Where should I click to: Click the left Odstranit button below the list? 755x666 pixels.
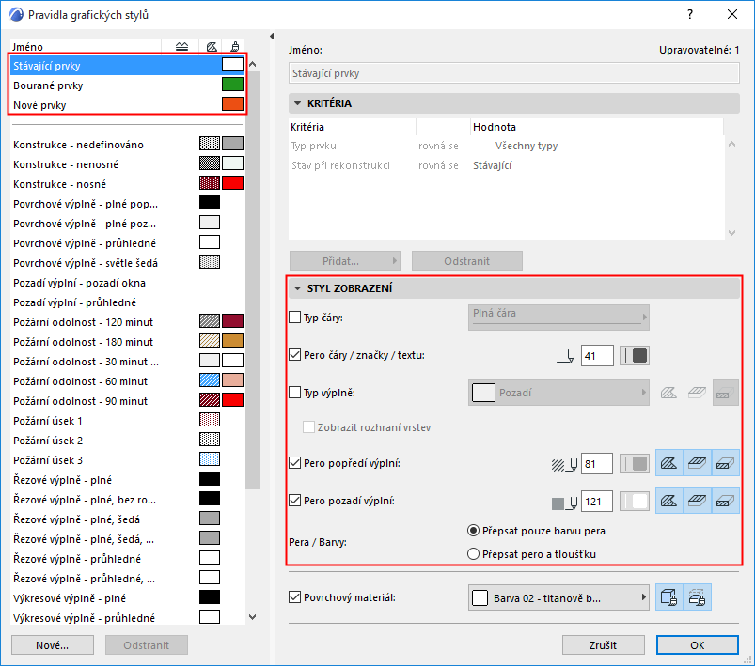[147, 644]
